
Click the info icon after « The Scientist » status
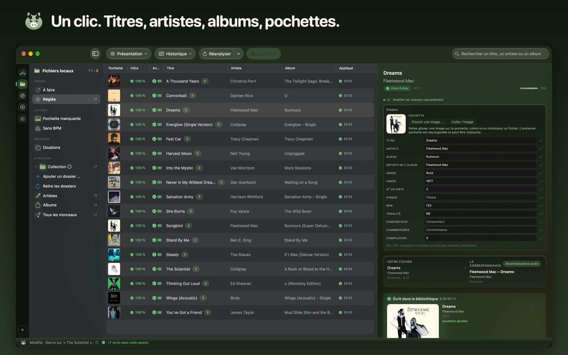coord(97,343)
